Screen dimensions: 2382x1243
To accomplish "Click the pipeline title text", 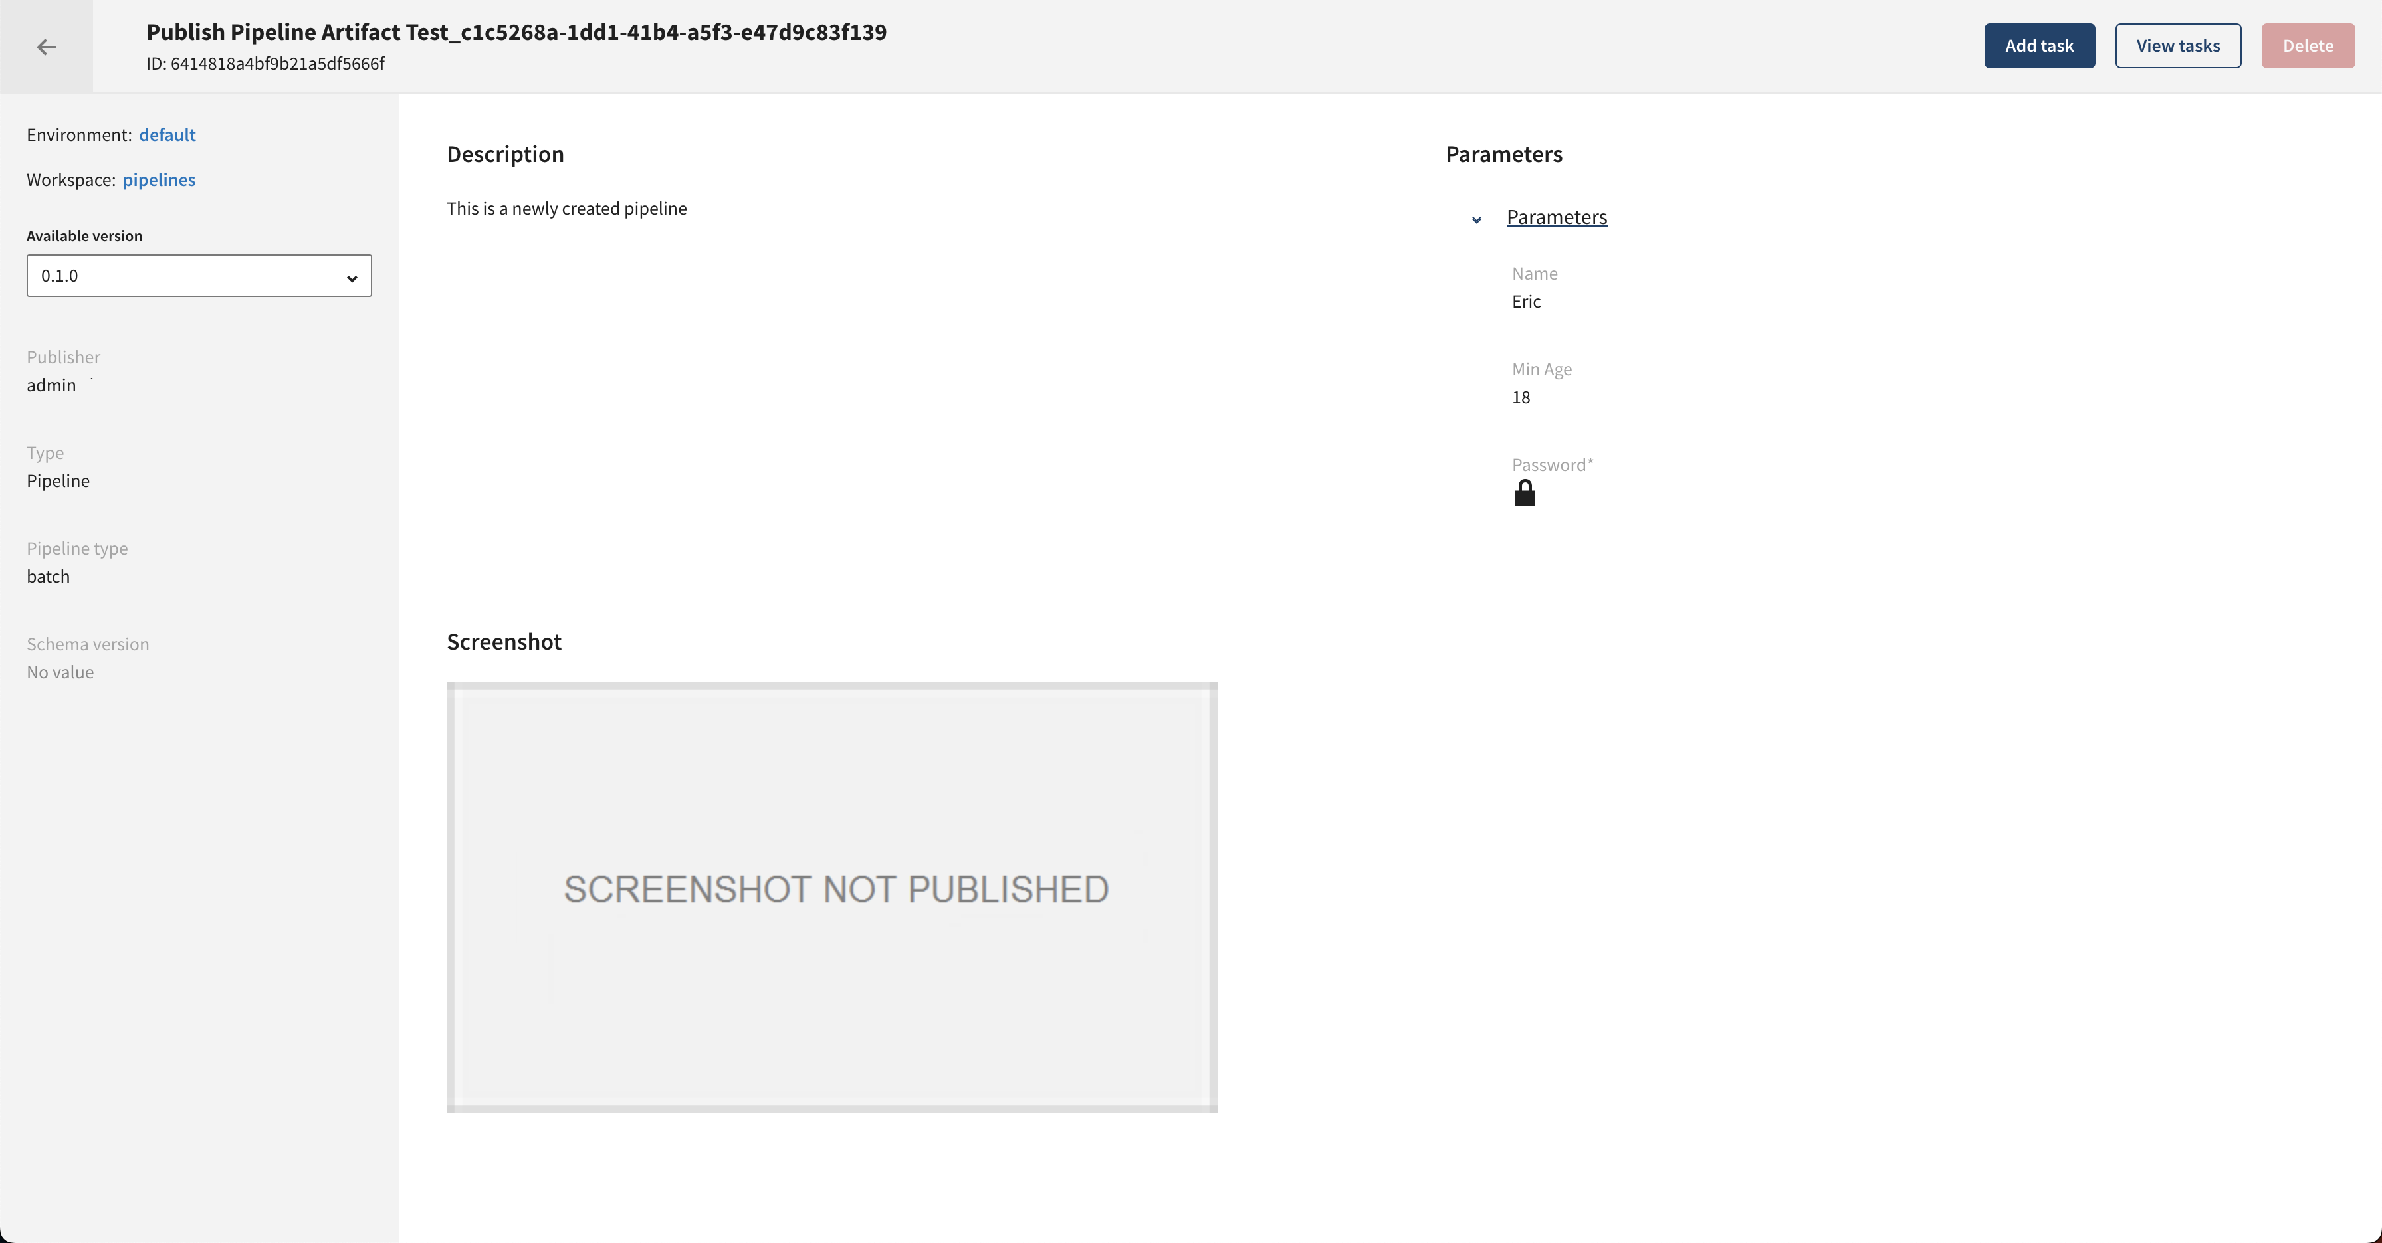I will tap(516, 31).
